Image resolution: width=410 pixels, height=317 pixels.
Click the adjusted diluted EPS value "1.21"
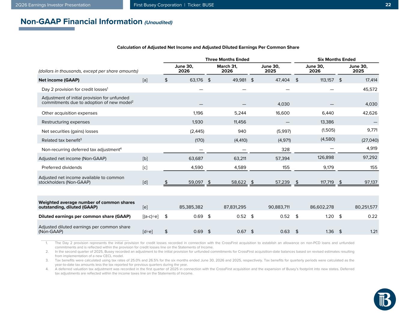(x=373, y=231)
